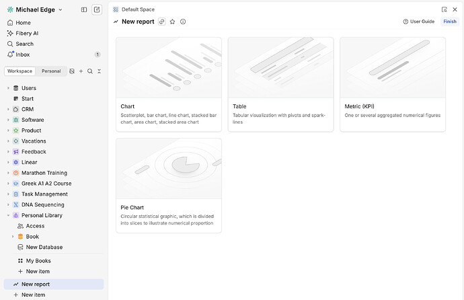The height and width of the screenshot is (300, 464).
Task: Click the Vacations space icon
Action: point(16,141)
